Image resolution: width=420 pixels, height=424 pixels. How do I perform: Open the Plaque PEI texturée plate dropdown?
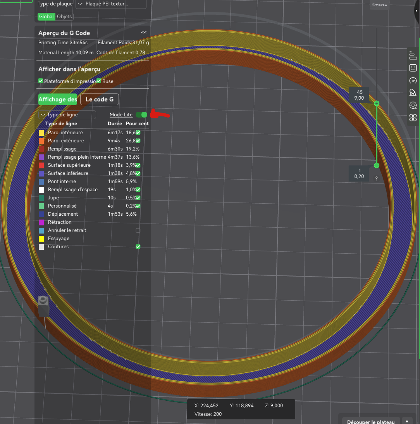pyautogui.click(x=111, y=4)
